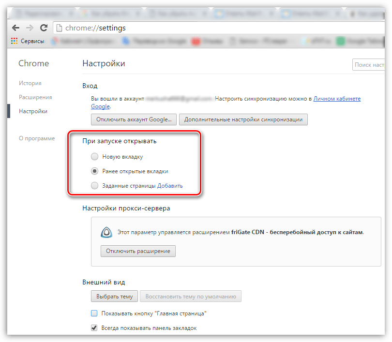Click the page icon in address bar

point(59,28)
